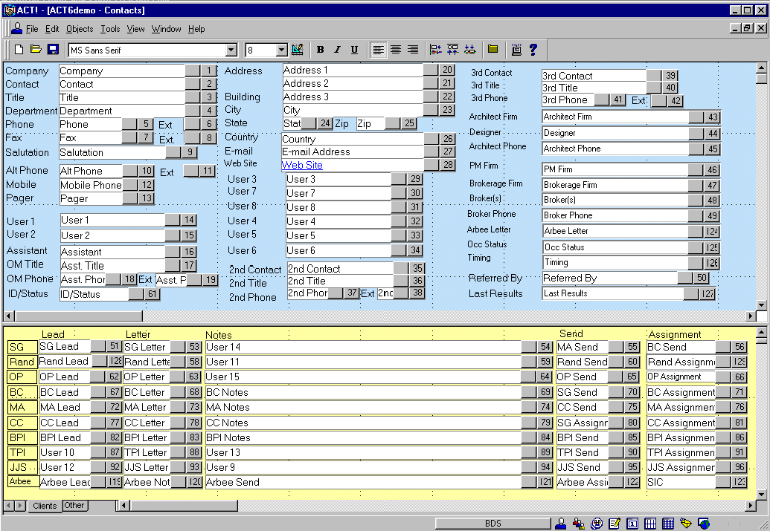Select the Last Results input field
The height and width of the screenshot is (531, 770).
click(x=613, y=293)
